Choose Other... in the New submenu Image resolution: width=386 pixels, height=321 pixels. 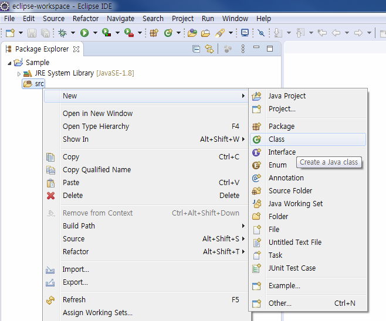tap(308, 303)
